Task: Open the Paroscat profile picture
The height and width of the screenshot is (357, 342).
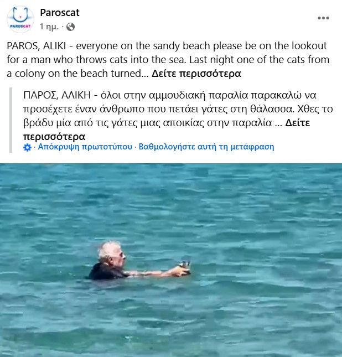Action: pos(20,19)
